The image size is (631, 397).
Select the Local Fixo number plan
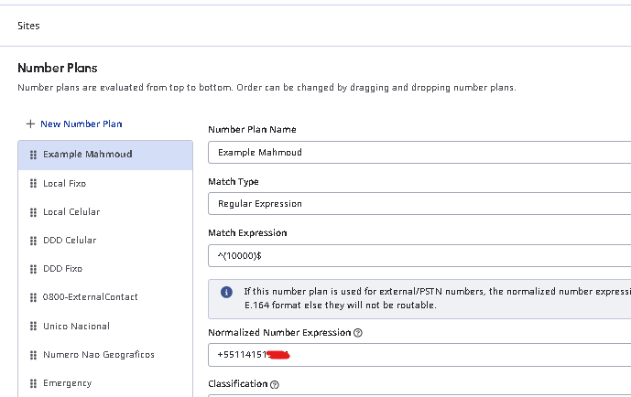pos(64,184)
